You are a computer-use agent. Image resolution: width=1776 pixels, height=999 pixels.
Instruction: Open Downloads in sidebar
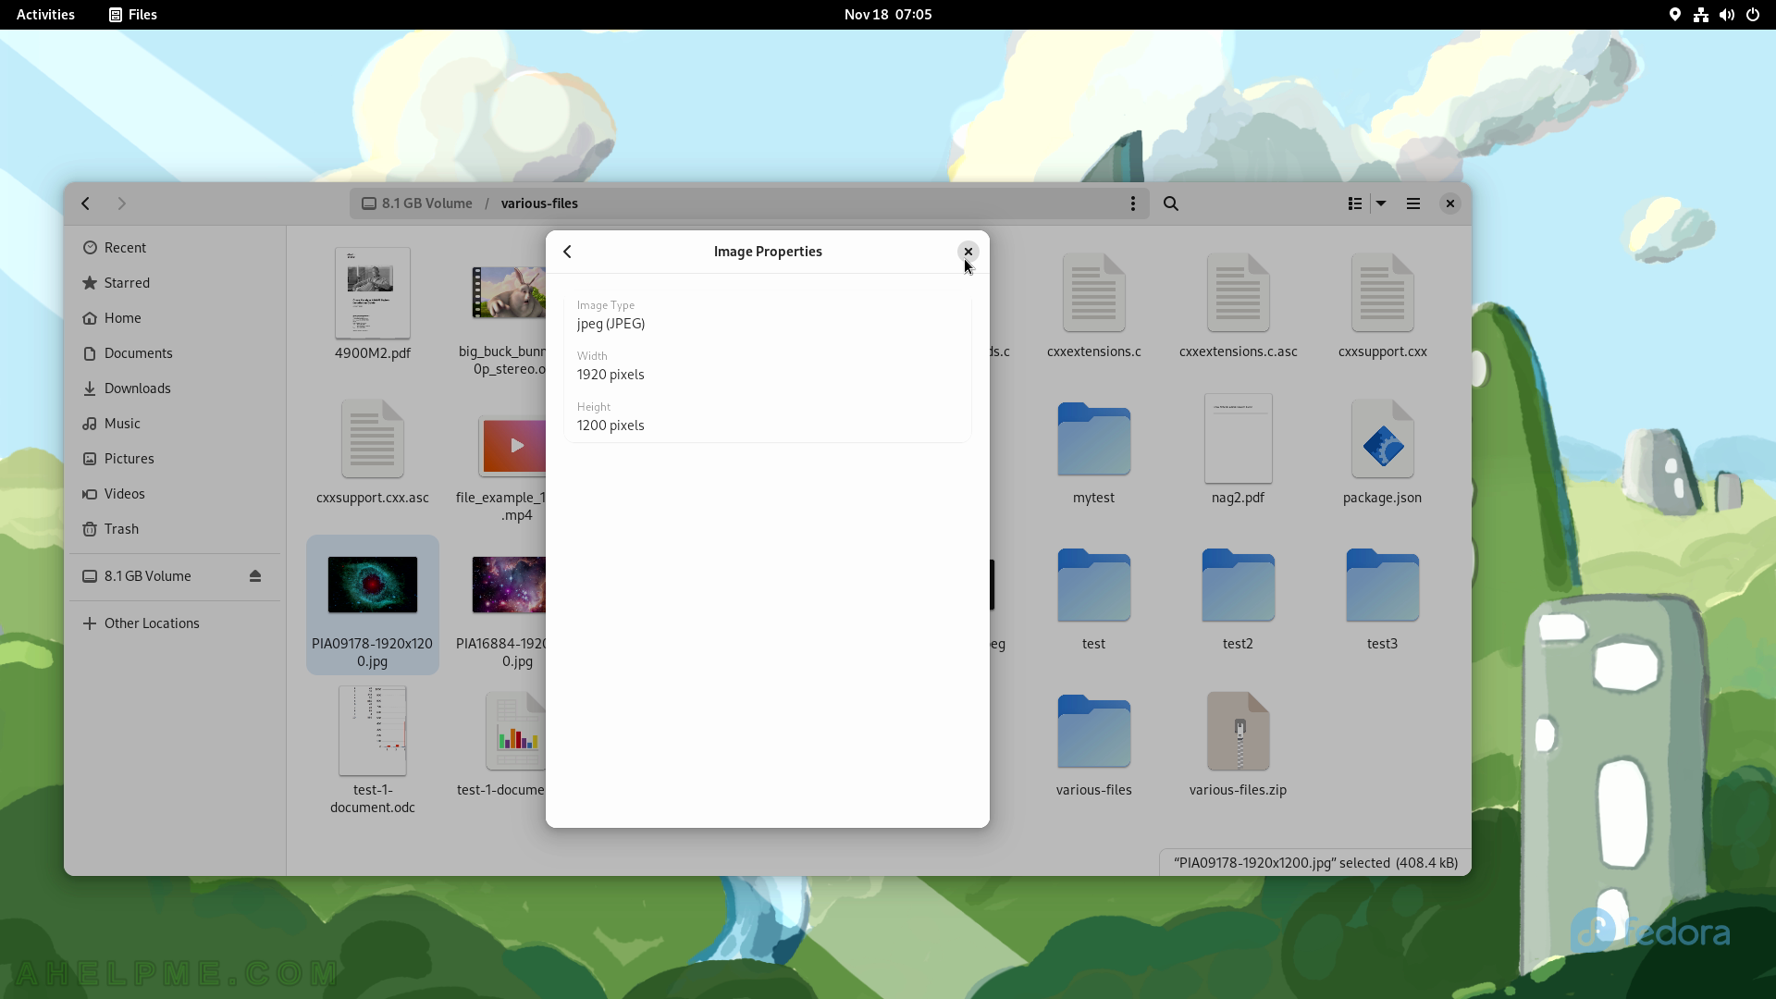click(x=175, y=388)
